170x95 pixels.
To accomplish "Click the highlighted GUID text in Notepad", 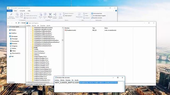I will [x=99, y=83].
